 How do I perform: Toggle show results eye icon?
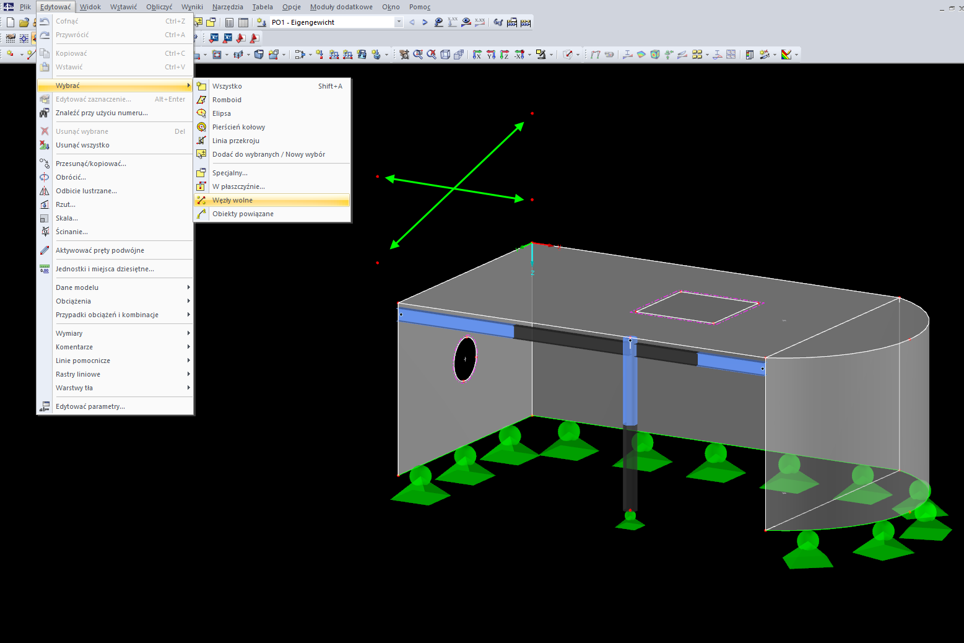point(466,22)
